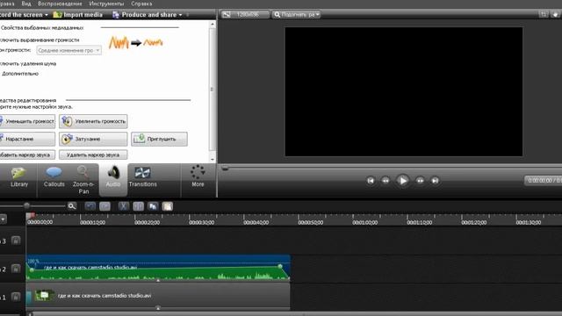
Task: Click Нарастание fade-in button
Action: click(x=27, y=139)
